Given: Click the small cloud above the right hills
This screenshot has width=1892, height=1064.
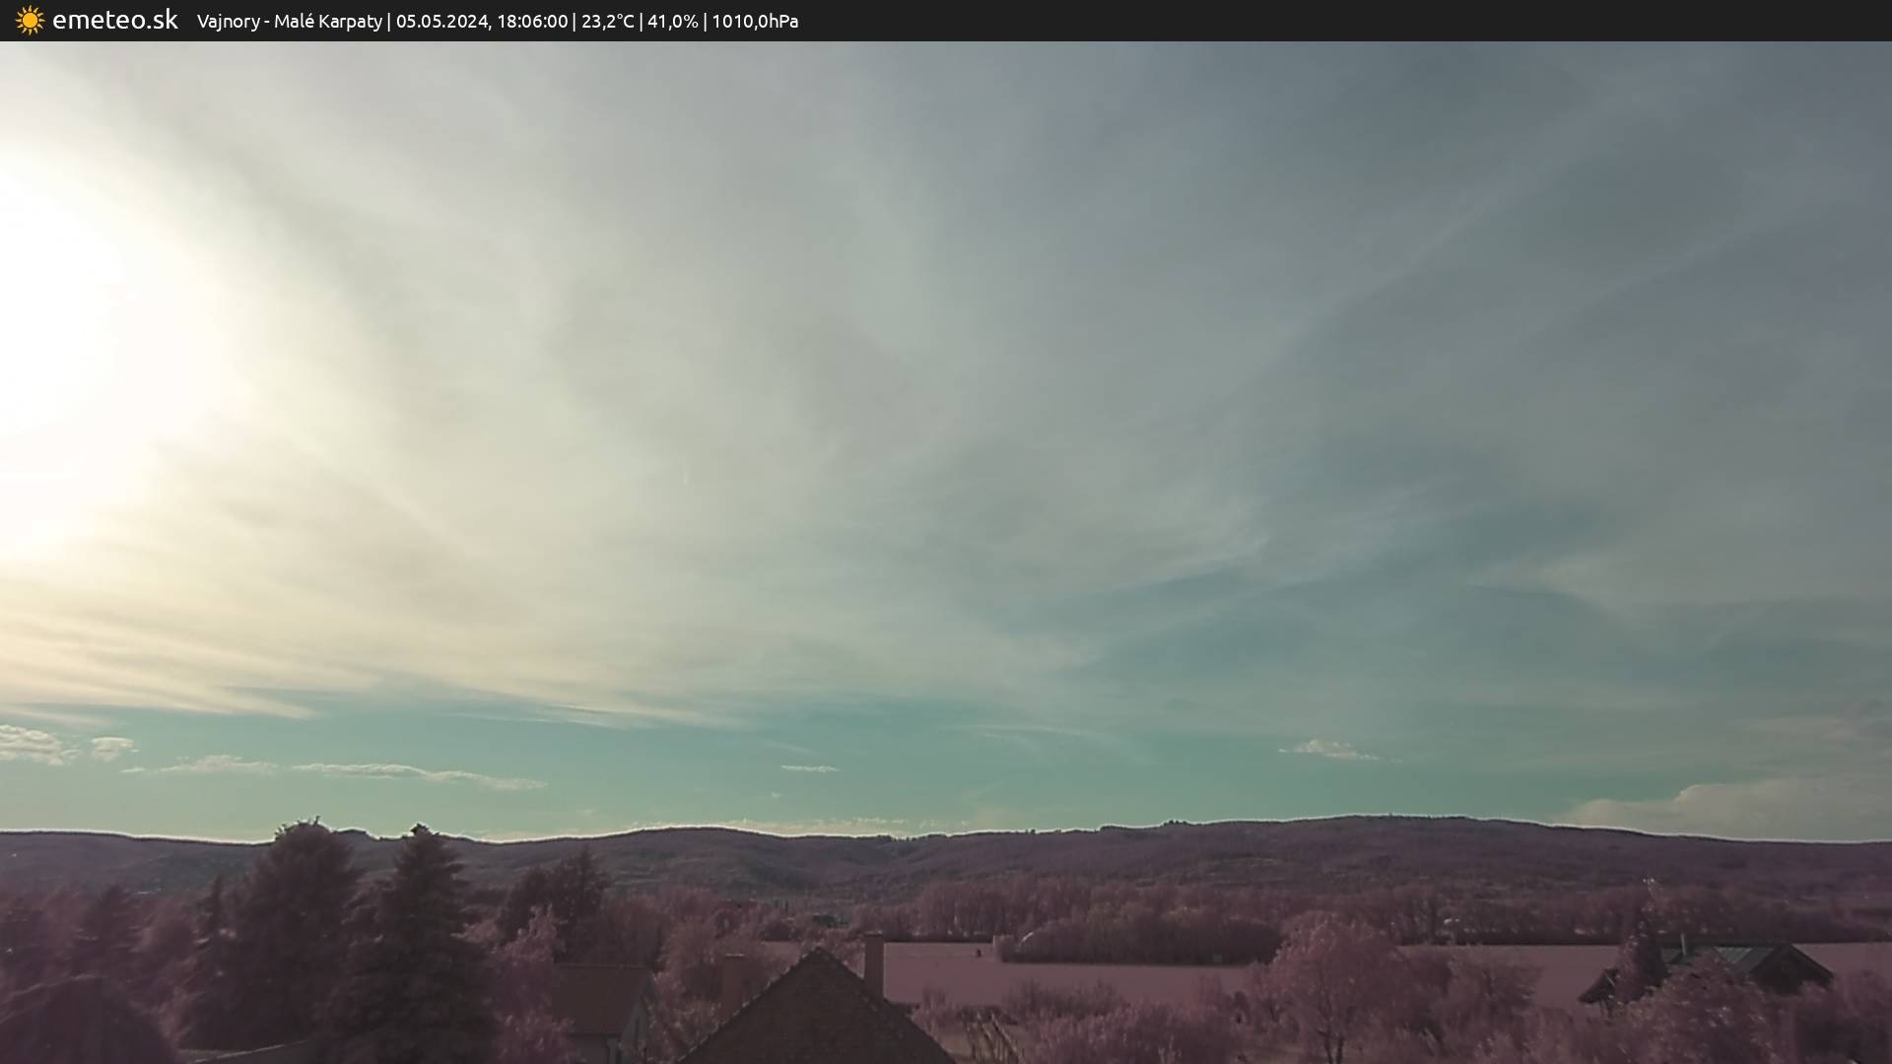Looking at the screenshot, I should [1325, 750].
